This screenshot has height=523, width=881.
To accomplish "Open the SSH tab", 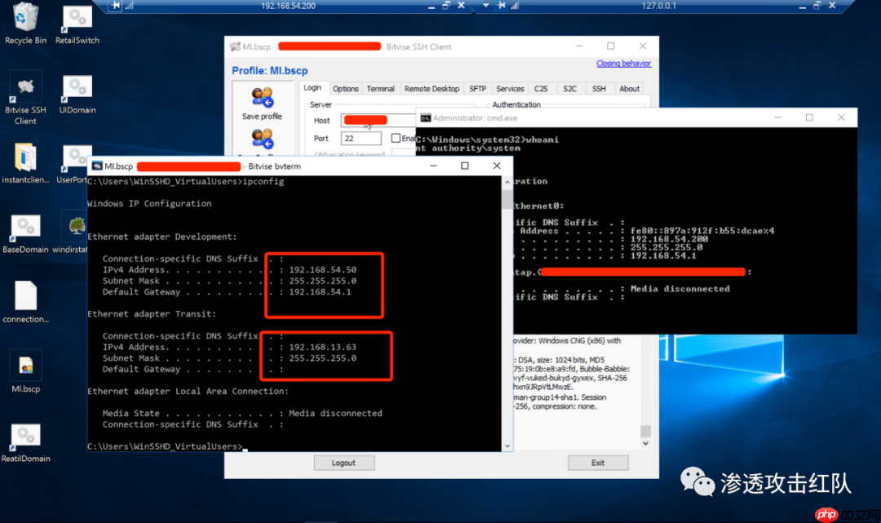I will 599,89.
